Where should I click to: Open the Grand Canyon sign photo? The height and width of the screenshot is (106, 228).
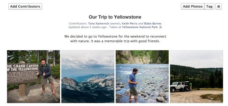pyautogui.click(x=33, y=77)
